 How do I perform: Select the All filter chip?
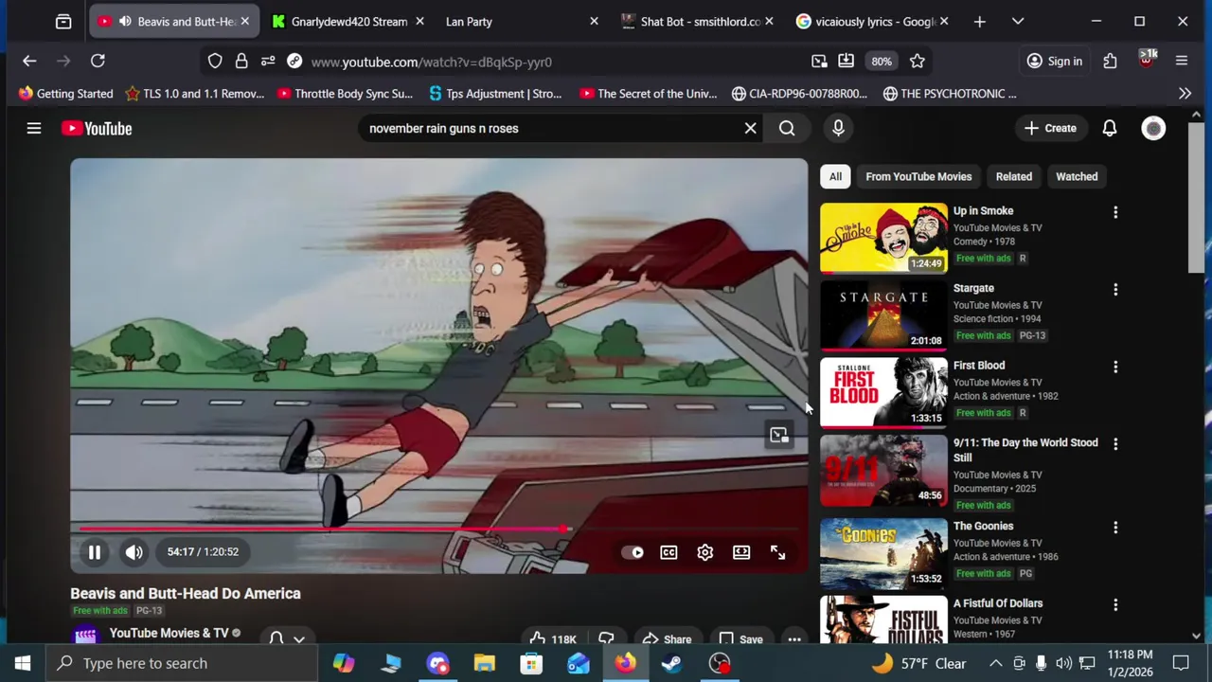pos(835,176)
